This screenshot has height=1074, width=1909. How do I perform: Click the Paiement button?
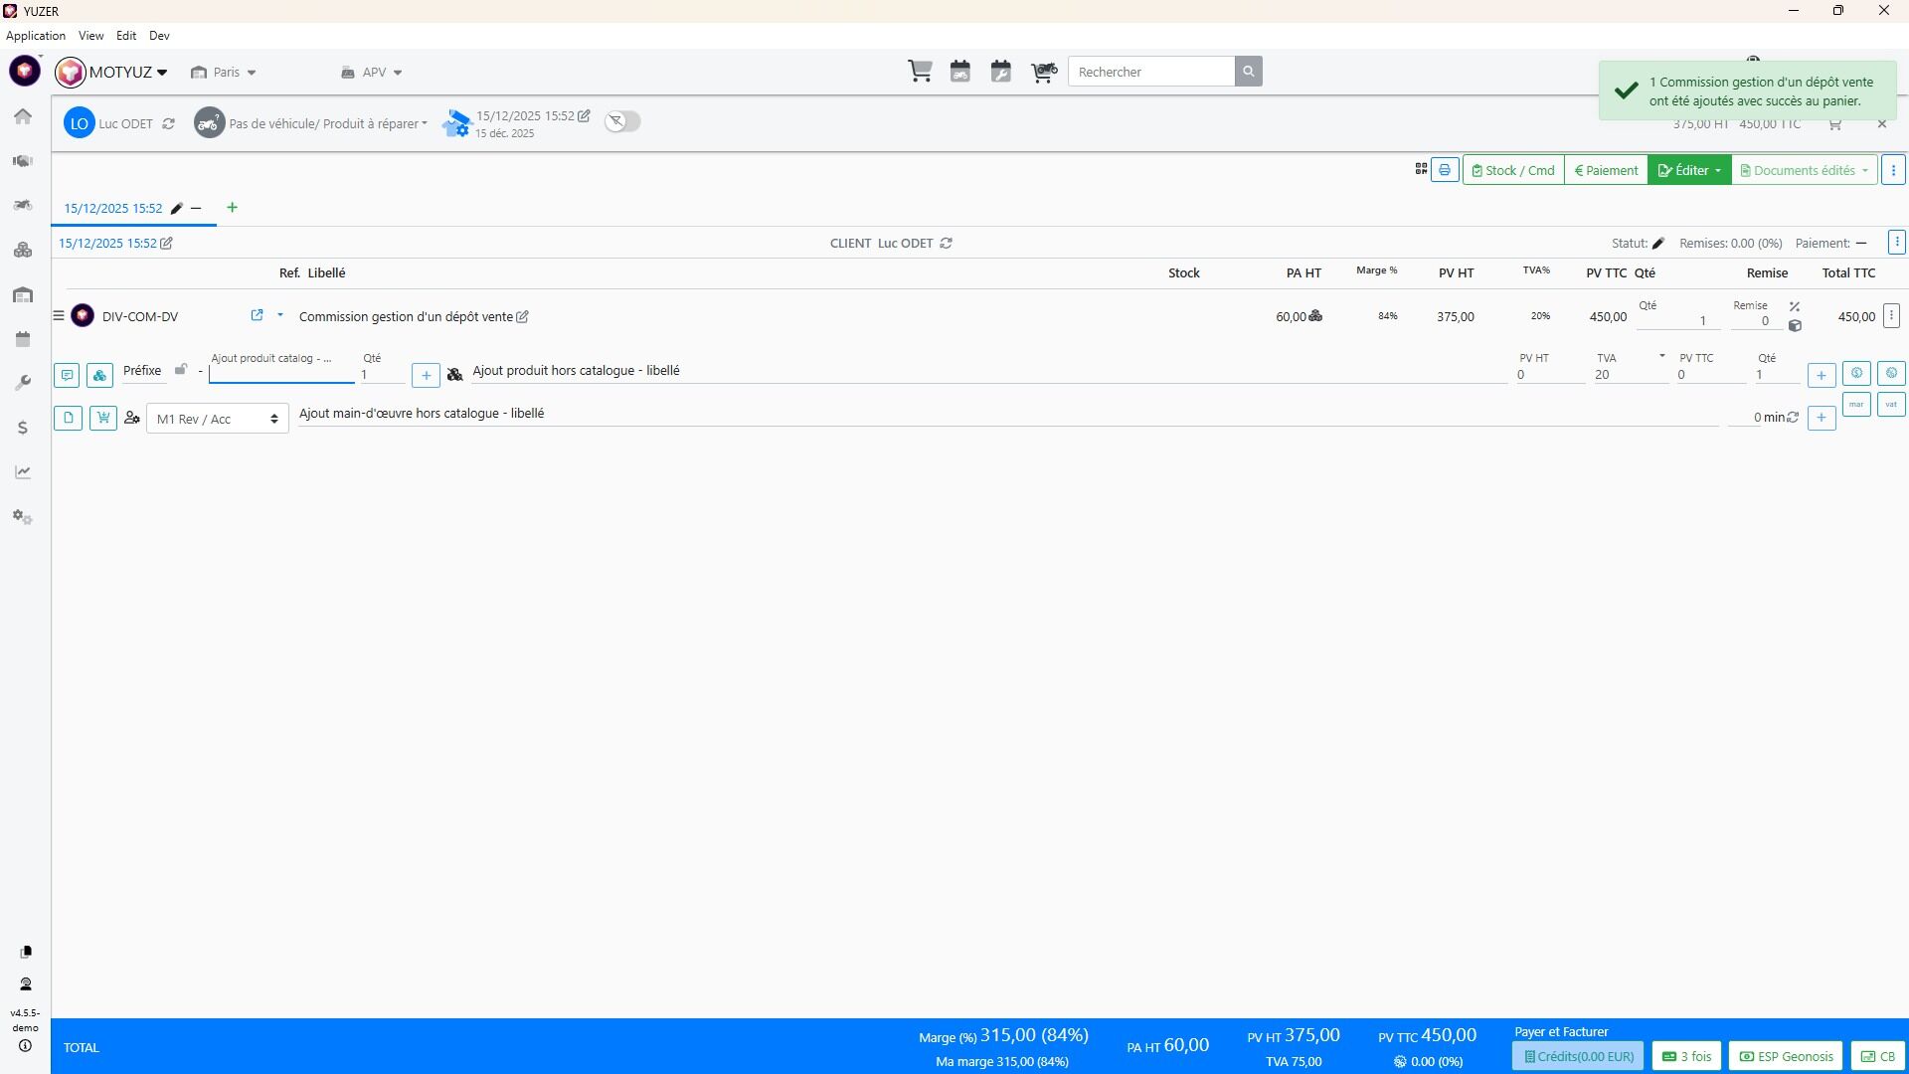[x=1606, y=170]
